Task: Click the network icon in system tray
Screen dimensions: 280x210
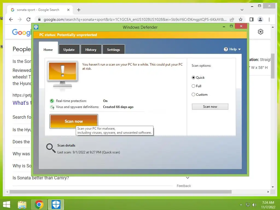Action: coord(248,205)
